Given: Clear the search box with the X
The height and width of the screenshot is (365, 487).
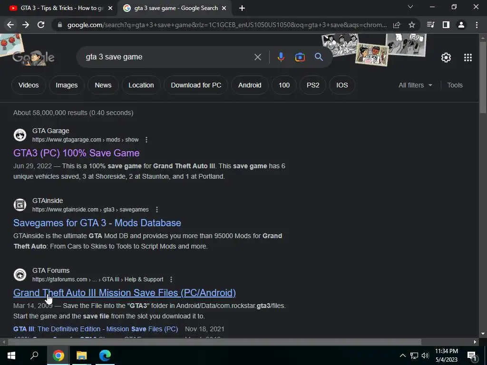Looking at the screenshot, I should (257, 57).
